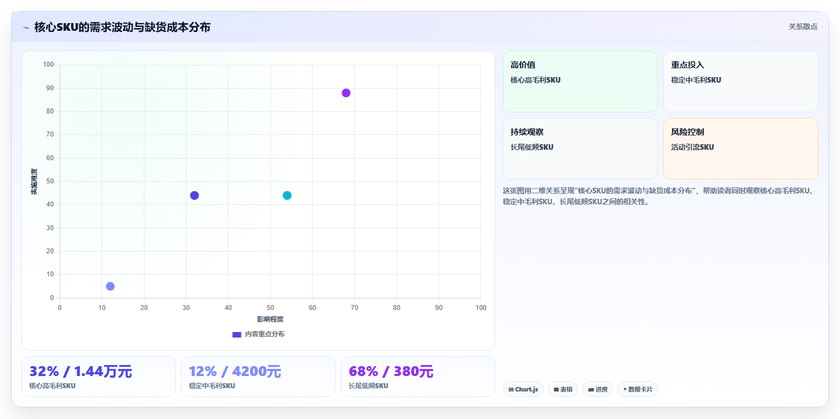Viewport: 840px width, 419px height.
Task: Click the 进度 tag icon
Action: pos(591,389)
